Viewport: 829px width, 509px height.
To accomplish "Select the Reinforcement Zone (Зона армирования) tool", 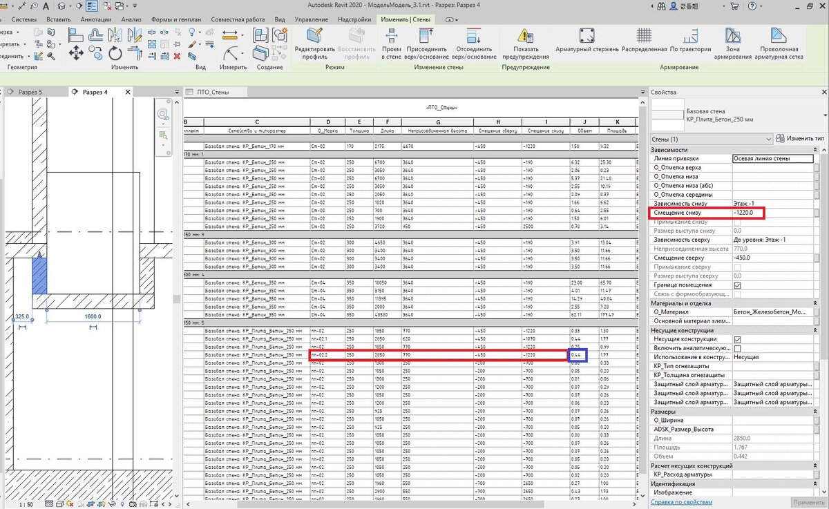I will click(x=732, y=44).
